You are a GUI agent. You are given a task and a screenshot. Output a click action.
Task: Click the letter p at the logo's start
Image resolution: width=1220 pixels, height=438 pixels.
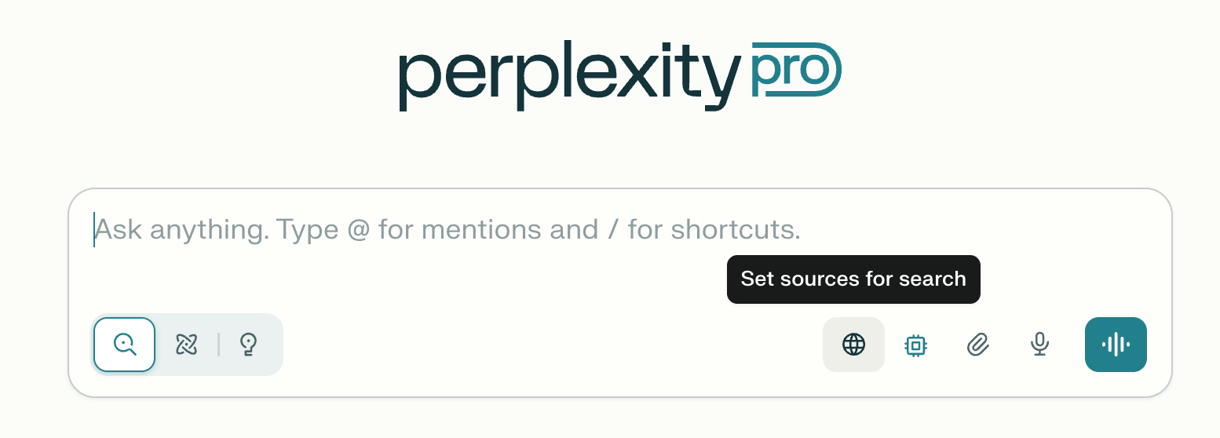[x=420, y=82]
